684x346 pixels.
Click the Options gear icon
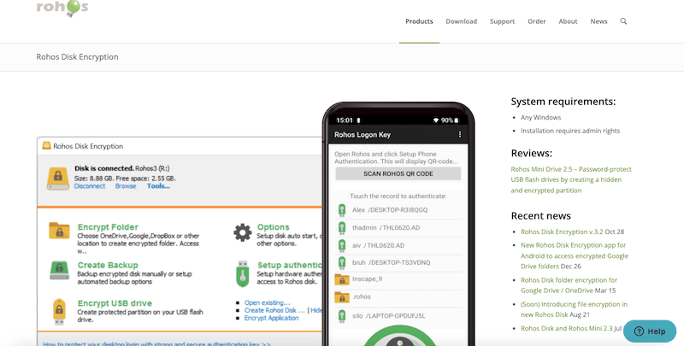(x=242, y=232)
